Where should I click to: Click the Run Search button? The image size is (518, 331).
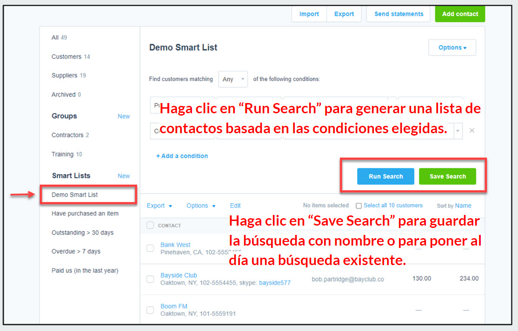[x=385, y=176]
